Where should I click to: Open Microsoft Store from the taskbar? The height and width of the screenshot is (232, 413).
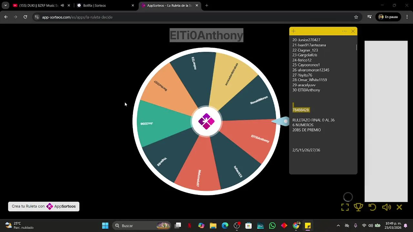(x=248, y=226)
